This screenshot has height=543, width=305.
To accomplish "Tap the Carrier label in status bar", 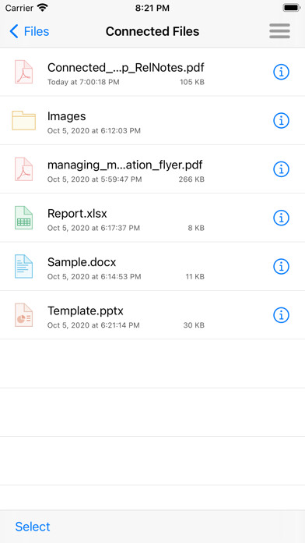I will [x=19, y=8].
